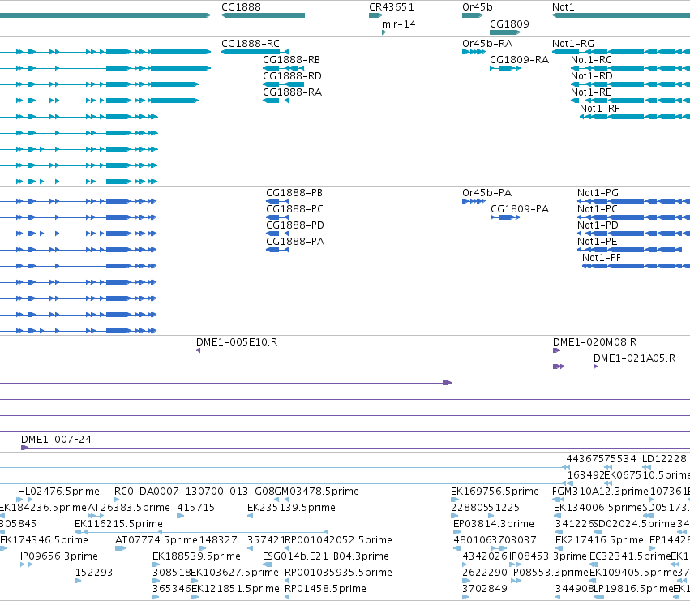The image size is (690, 601).
Task: Click the Not1 gene label
Action: [564, 7]
